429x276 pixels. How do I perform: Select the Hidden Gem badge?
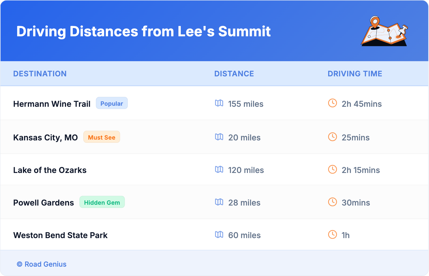[102, 202]
